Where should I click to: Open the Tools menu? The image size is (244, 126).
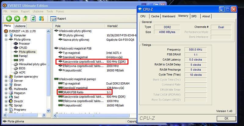click(50, 11)
